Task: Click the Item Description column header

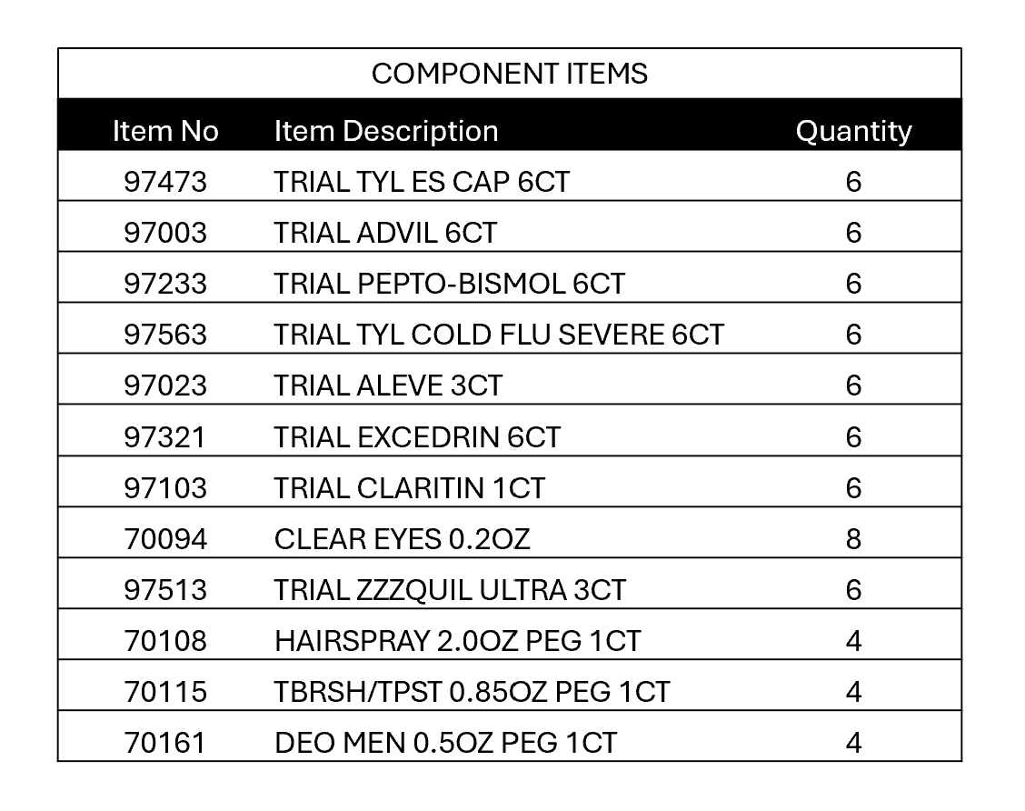Action: [x=386, y=131]
